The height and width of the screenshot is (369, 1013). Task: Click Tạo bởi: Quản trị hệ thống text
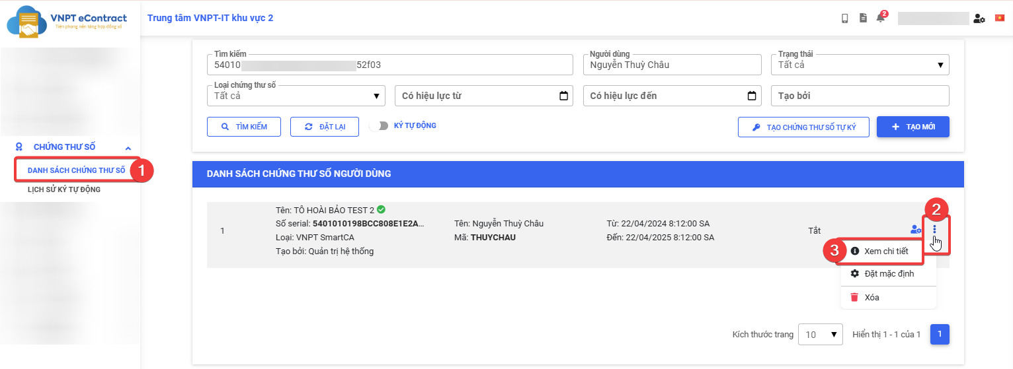pos(325,251)
